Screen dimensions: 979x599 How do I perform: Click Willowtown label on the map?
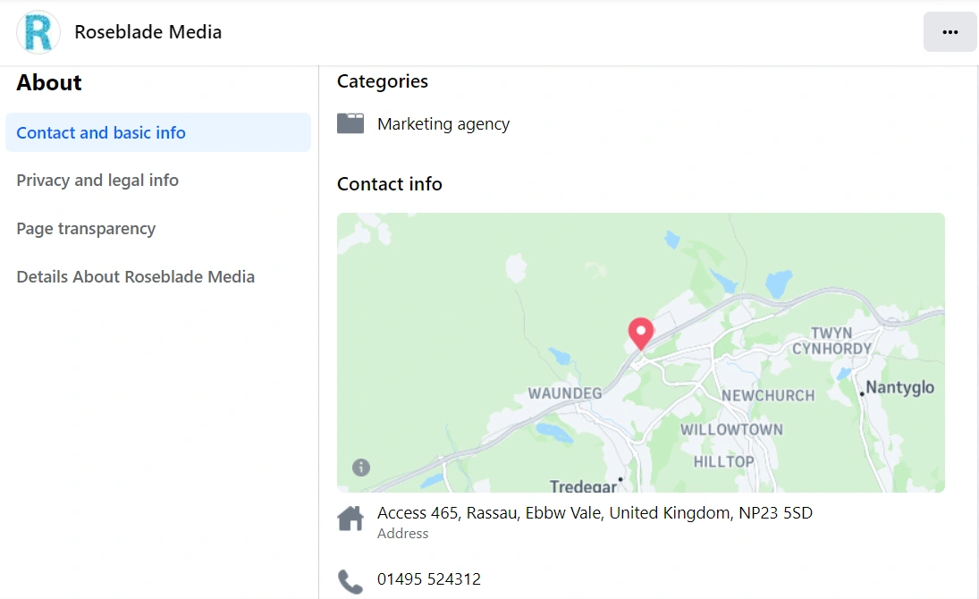click(x=731, y=429)
